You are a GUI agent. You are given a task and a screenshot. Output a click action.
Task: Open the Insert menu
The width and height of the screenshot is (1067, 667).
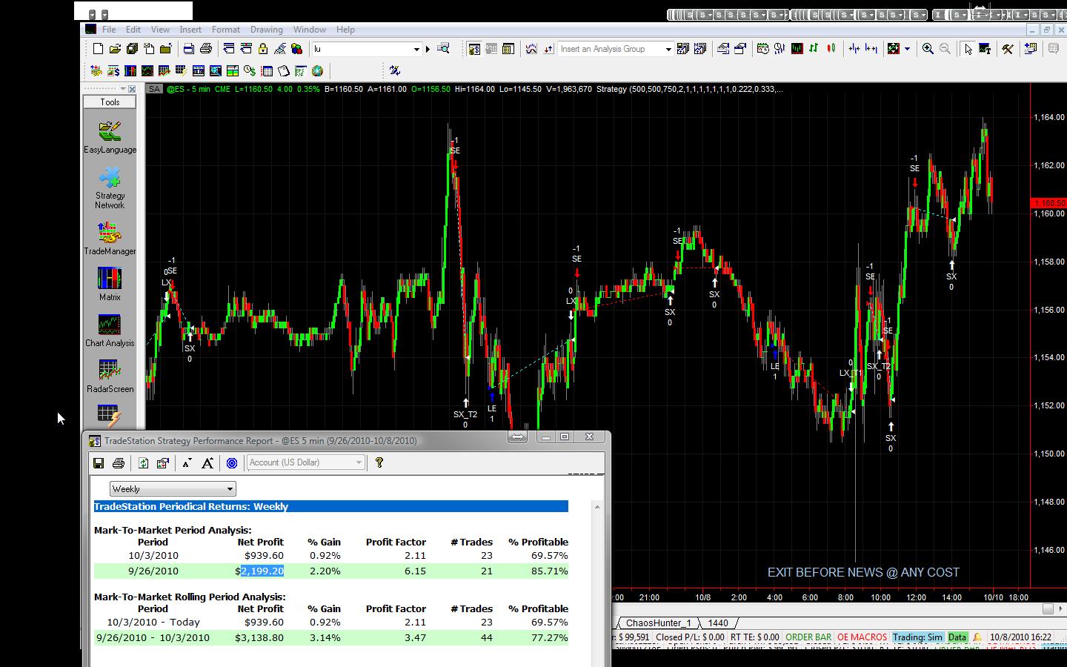(x=190, y=30)
